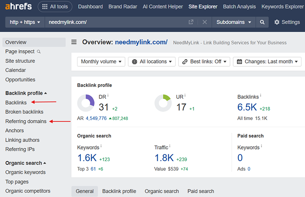
Task: Click the 1.6K organic keywords value
Action: pyautogui.click(x=87, y=158)
